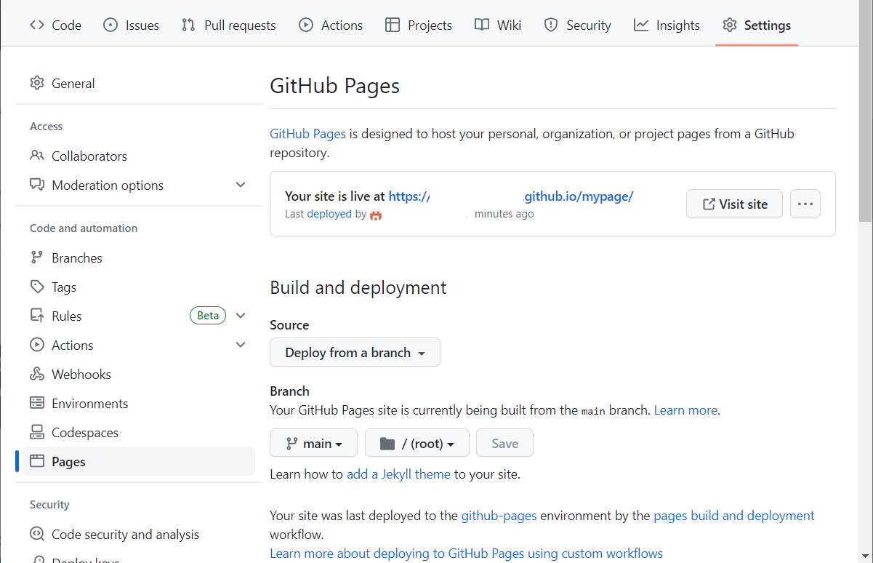
Task: Click the Rules icon in sidebar
Action: point(37,316)
